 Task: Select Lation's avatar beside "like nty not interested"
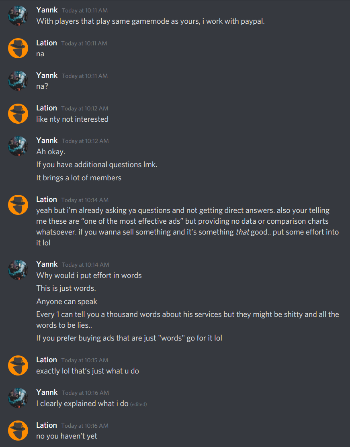pyautogui.click(x=18, y=113)
